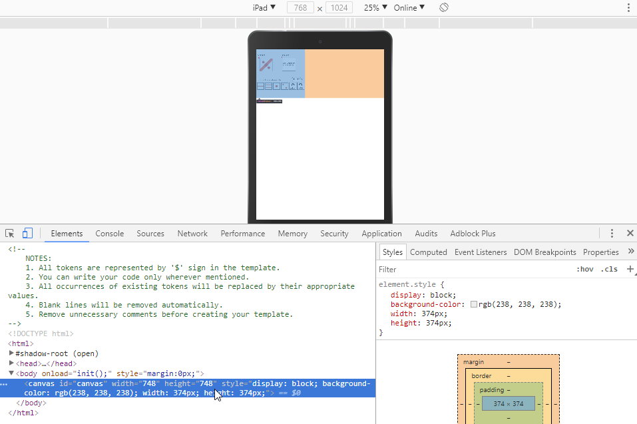Toggle the device emulation toolbar icon
The height and width of the screenshot is (424, 637).
coord(27,234)
